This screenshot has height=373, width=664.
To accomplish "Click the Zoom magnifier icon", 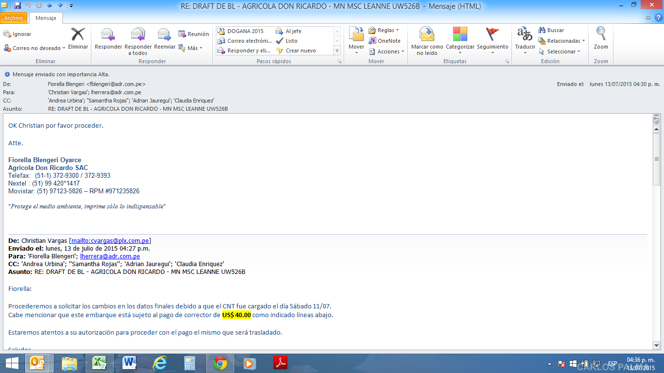I will point(601,35).
